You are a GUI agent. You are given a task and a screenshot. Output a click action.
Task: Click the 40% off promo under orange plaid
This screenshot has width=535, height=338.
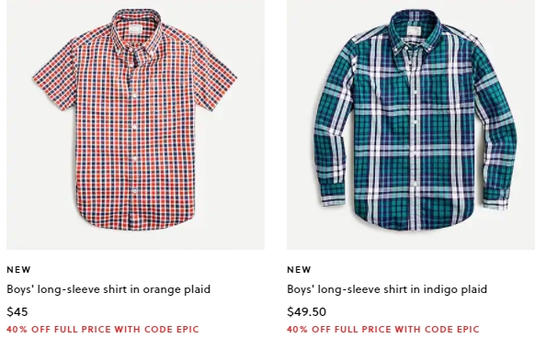click(x=103, y=330)
